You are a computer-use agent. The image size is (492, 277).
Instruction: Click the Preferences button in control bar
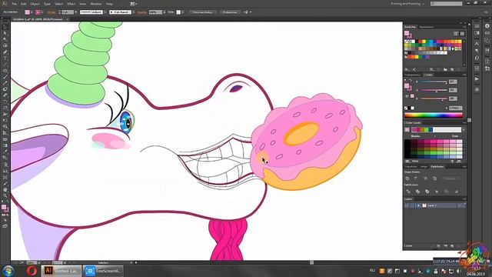(x=230, y=12)
